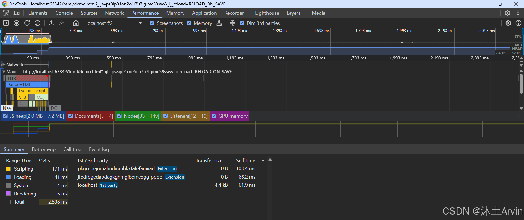Upload a profile with the upload icon

point(51,23)
